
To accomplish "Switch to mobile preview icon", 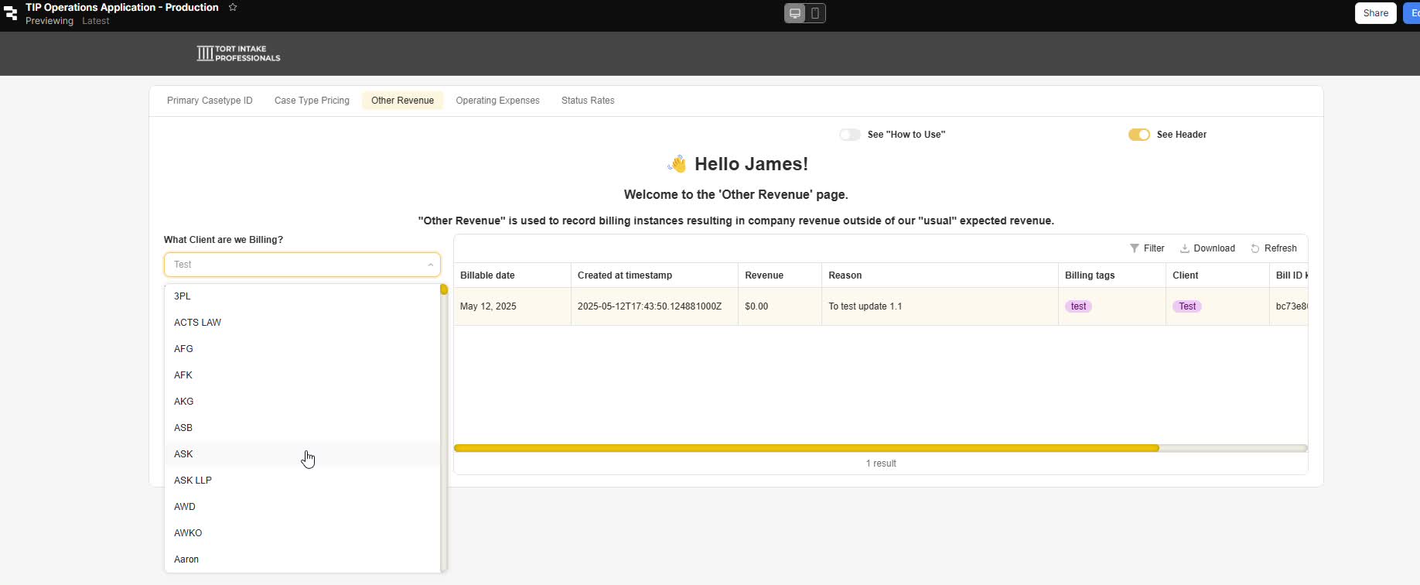I will click(815, 13).
